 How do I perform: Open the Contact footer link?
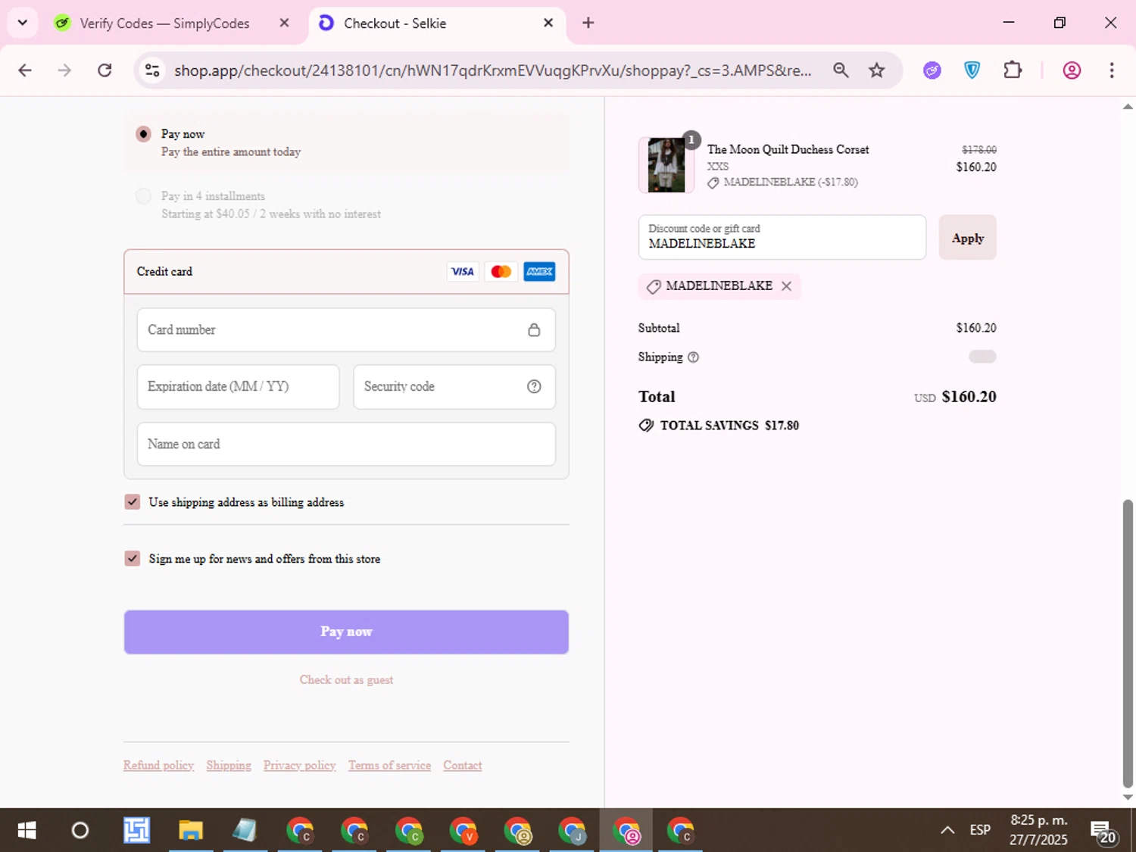(x=463, y=766)
